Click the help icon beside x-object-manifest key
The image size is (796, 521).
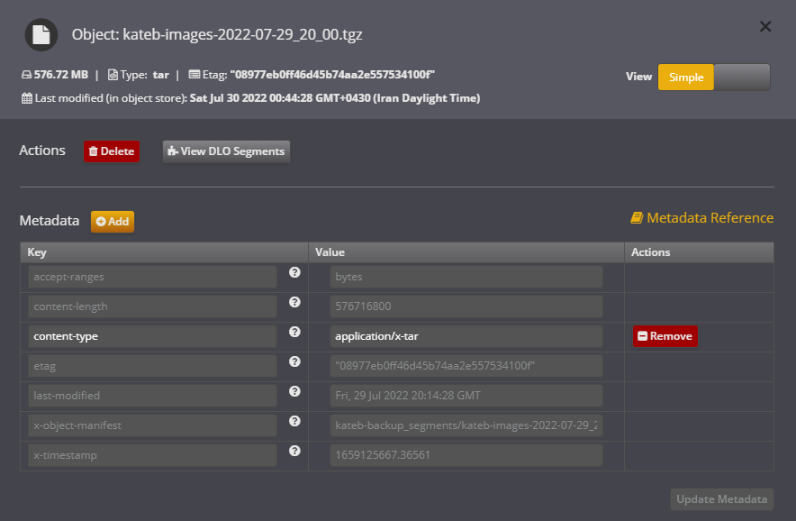[x=294, y=421]
